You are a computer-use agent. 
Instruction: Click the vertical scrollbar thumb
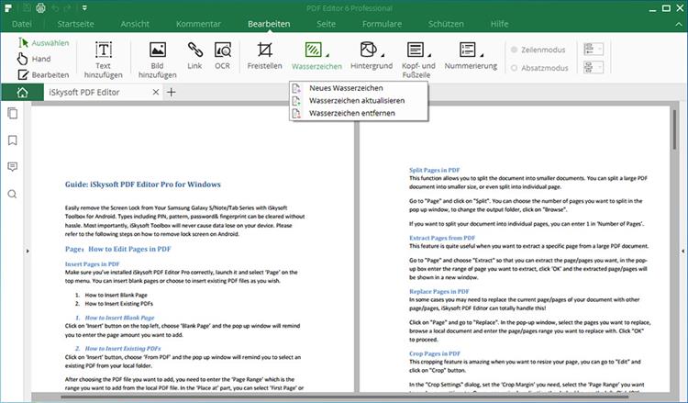tap(674, 130)
